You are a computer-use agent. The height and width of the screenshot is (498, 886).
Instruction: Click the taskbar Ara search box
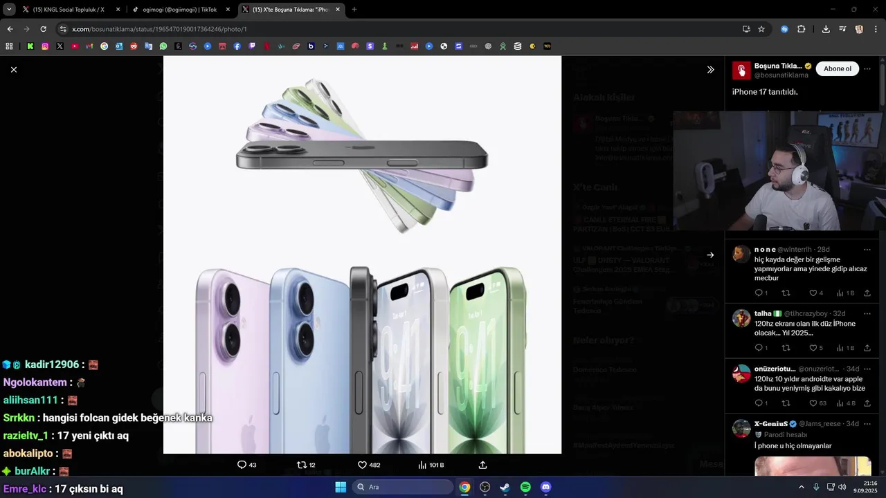pos(404,487)
